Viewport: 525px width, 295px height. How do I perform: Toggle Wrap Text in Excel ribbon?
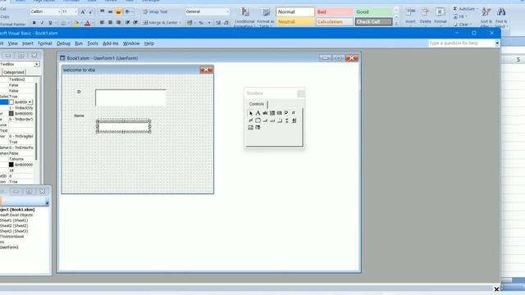coord(155,11)
